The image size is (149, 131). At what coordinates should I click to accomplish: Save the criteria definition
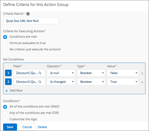tap(10, 127)
